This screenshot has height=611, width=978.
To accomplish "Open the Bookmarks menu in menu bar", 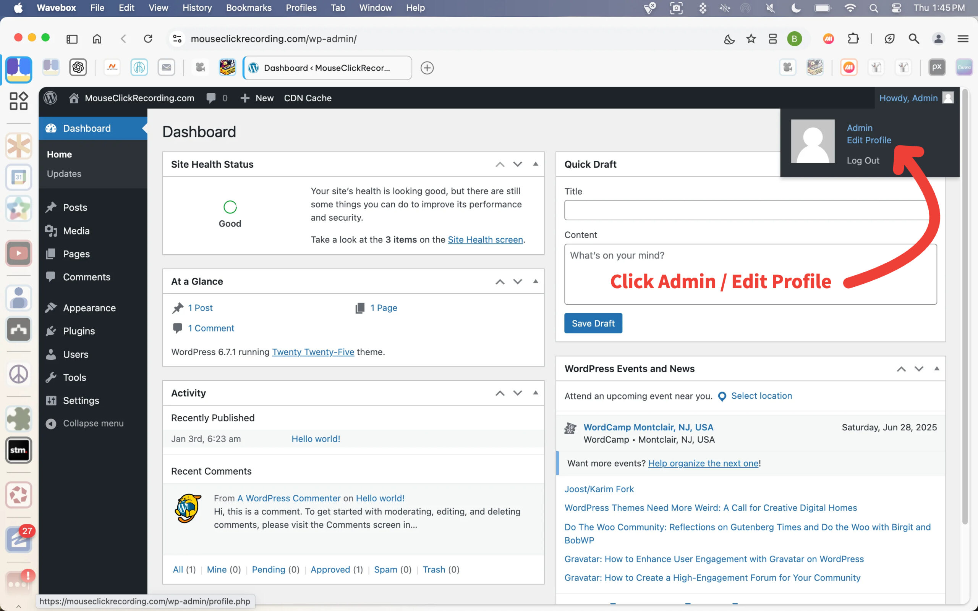I will [x=249, y=8].
